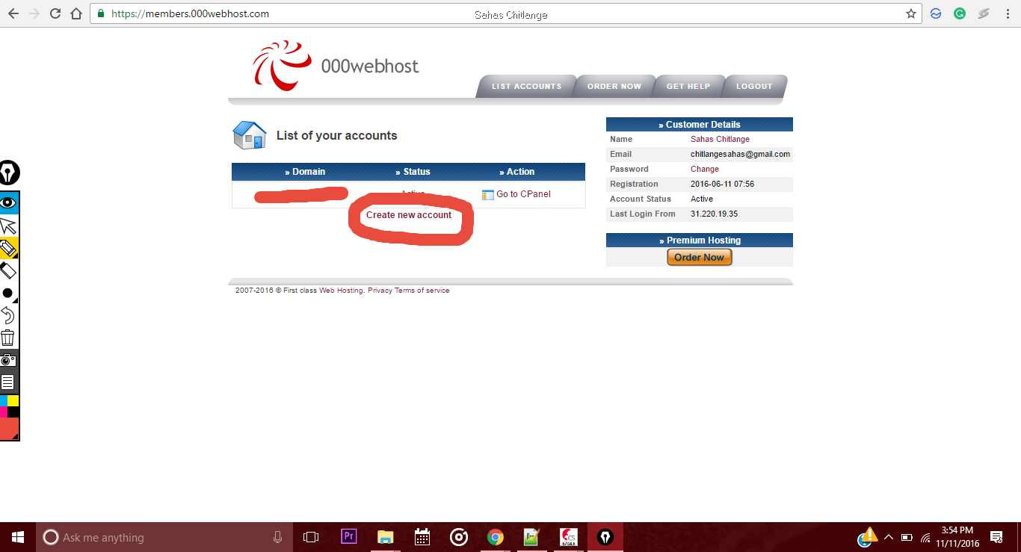Screen dimensions: 1021x552
Task: Click the green secure padlock icon
Action: pyautogui.click(x=101, y=13)
